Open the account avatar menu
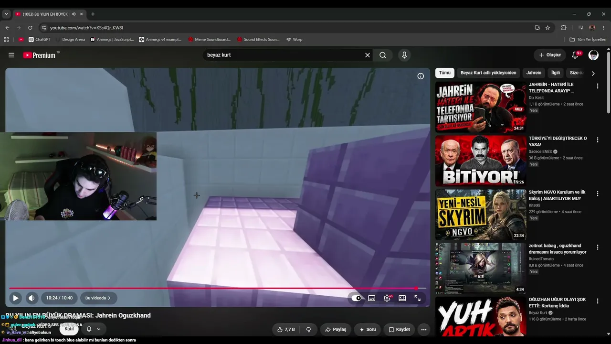611x344 pixels. [593, 55]
